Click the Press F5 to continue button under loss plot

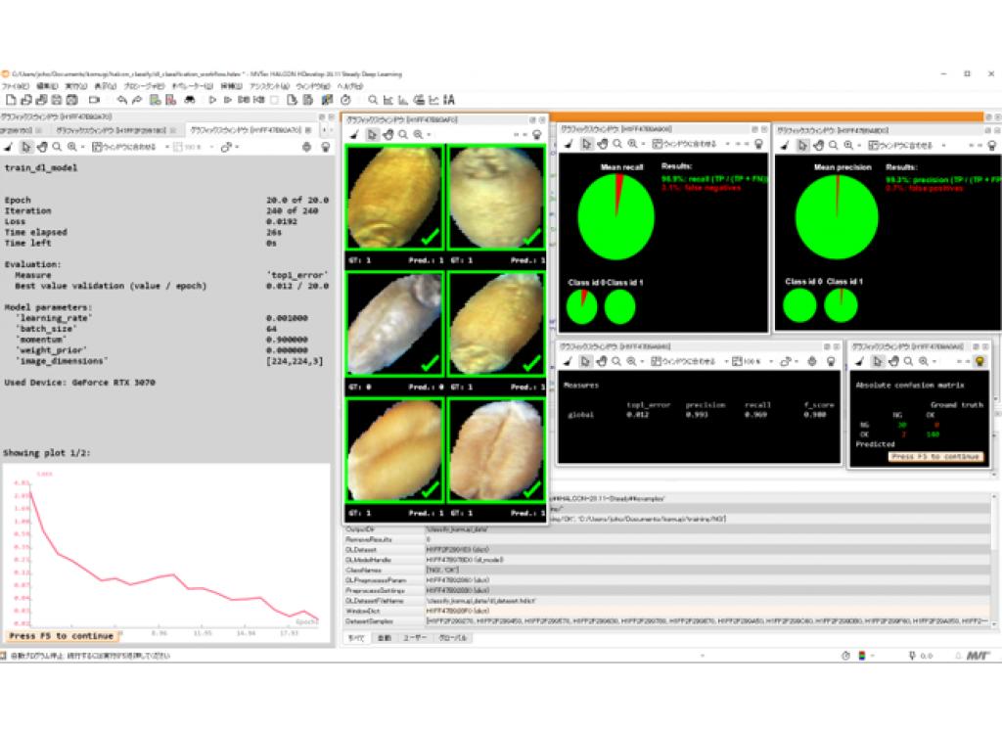click(x=61, y=636)
